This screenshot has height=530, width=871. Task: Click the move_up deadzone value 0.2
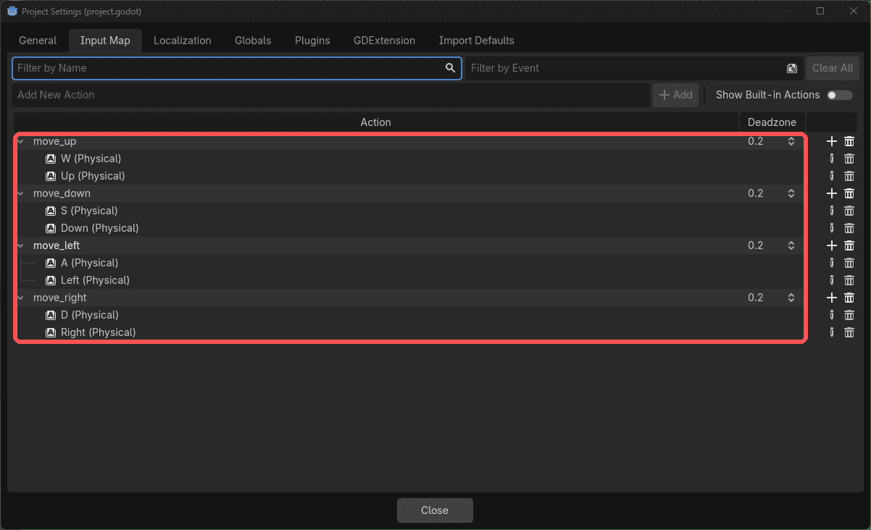(756, 141)
